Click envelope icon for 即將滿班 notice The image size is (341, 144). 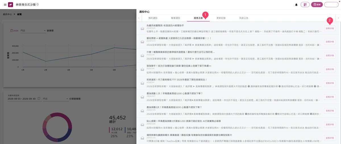tap(142, 83)
